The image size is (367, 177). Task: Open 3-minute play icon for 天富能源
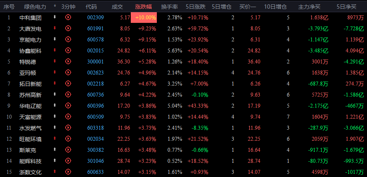[x=68, y=117]
